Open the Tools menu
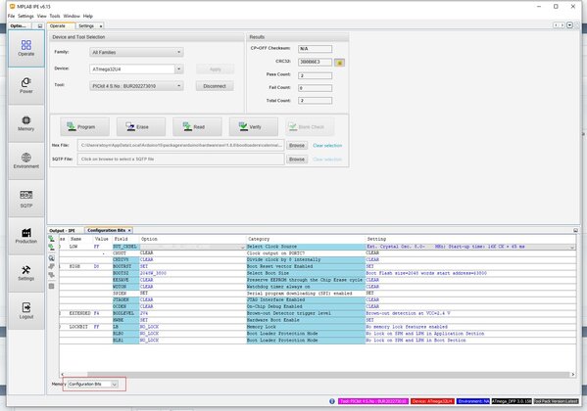 pyautogui.click(x=55, y=16)
